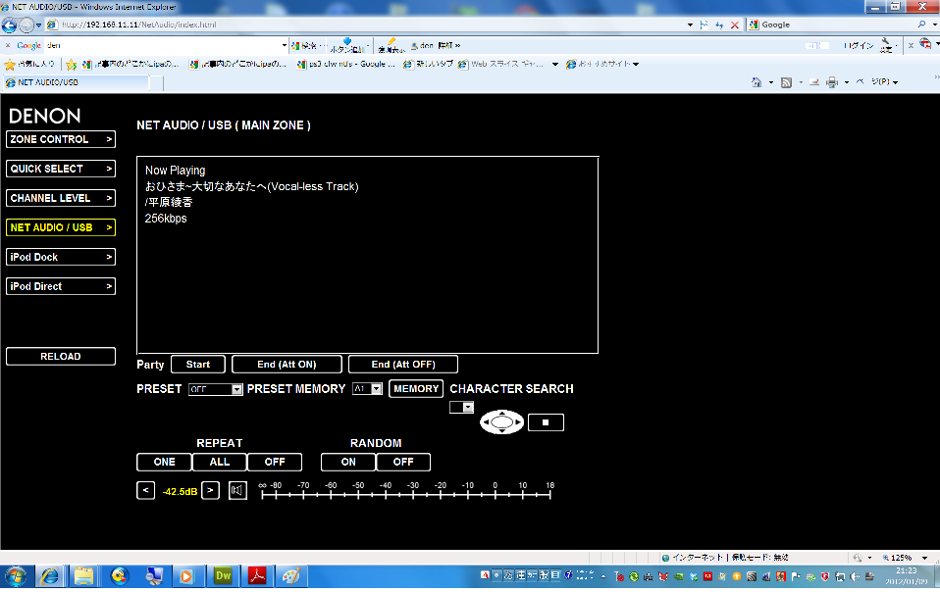The height and width of the screenshot is (592, 940).
Task: Open the search provider dropdown arrow
Action: click(934, 25)
